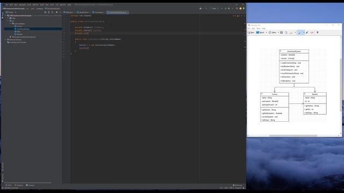Select New snip in Snipping Tool
This screenshot has width=344, height=193.
coord(251,32)
